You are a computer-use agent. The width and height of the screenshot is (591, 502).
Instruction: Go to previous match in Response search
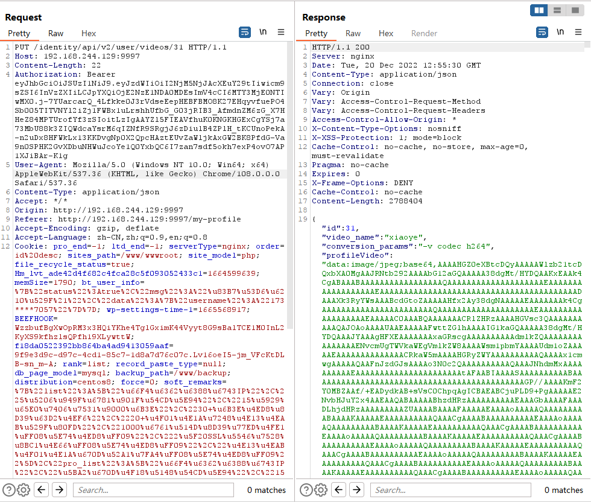tap(339, 490)
